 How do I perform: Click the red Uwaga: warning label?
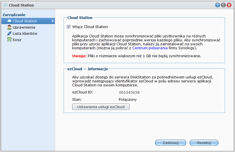[x=79, y=56]
